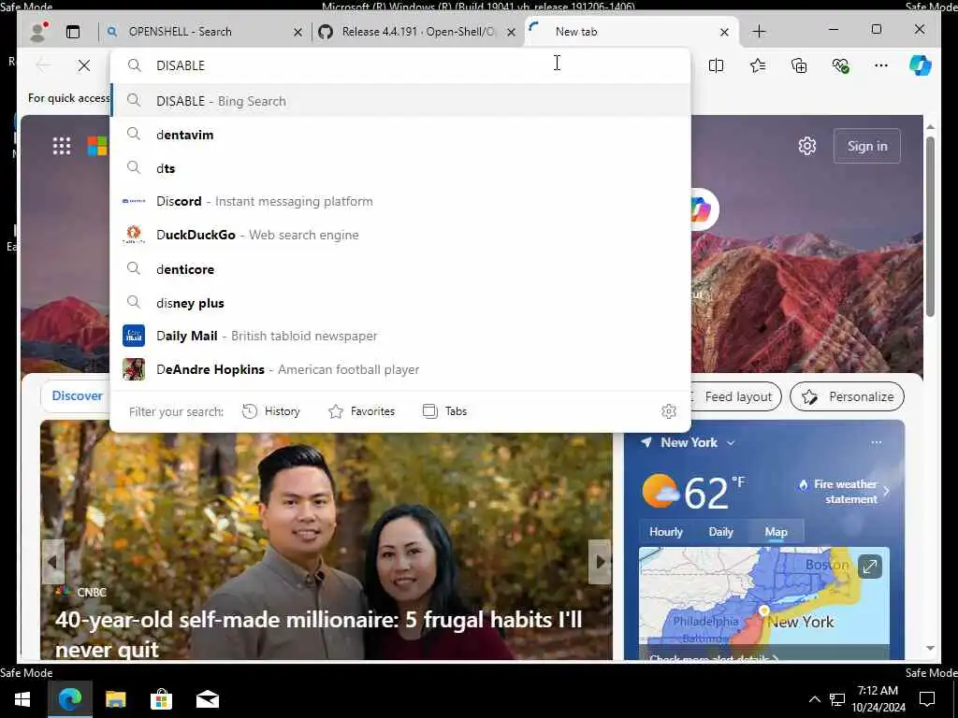Click the Personalize button
Viewport: 958px width, 718px height.
[847, 396]
